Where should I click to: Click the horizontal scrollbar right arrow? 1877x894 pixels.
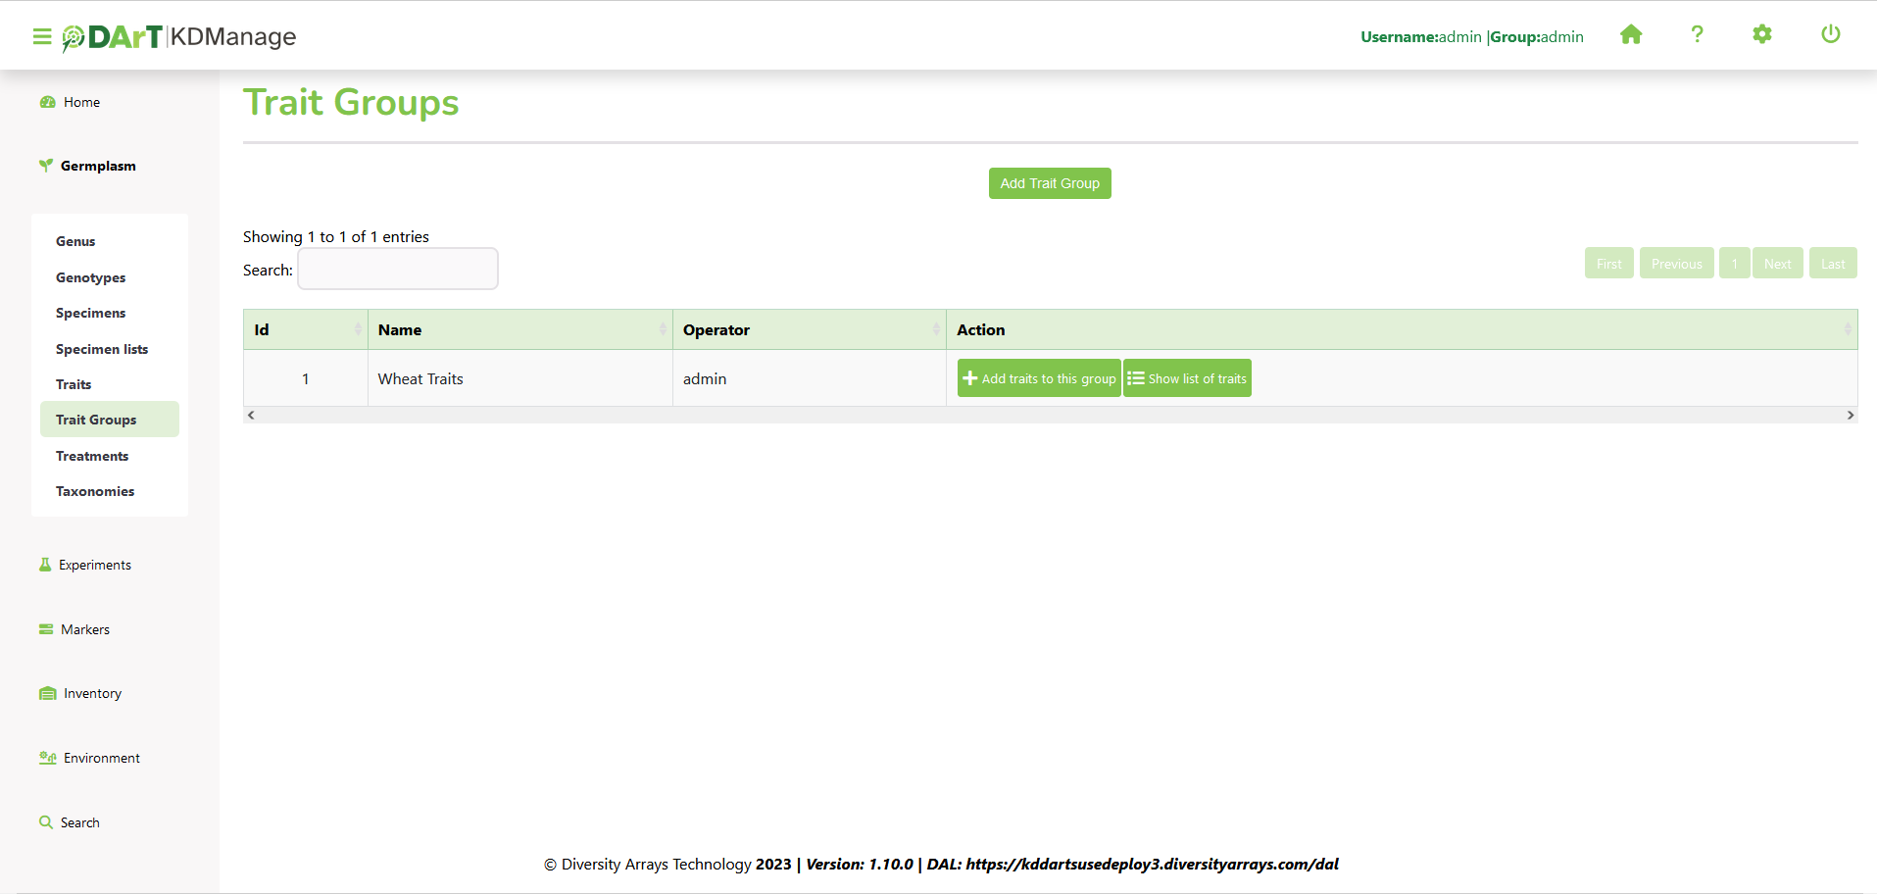pyautogui.click(x=1850, y=416)
